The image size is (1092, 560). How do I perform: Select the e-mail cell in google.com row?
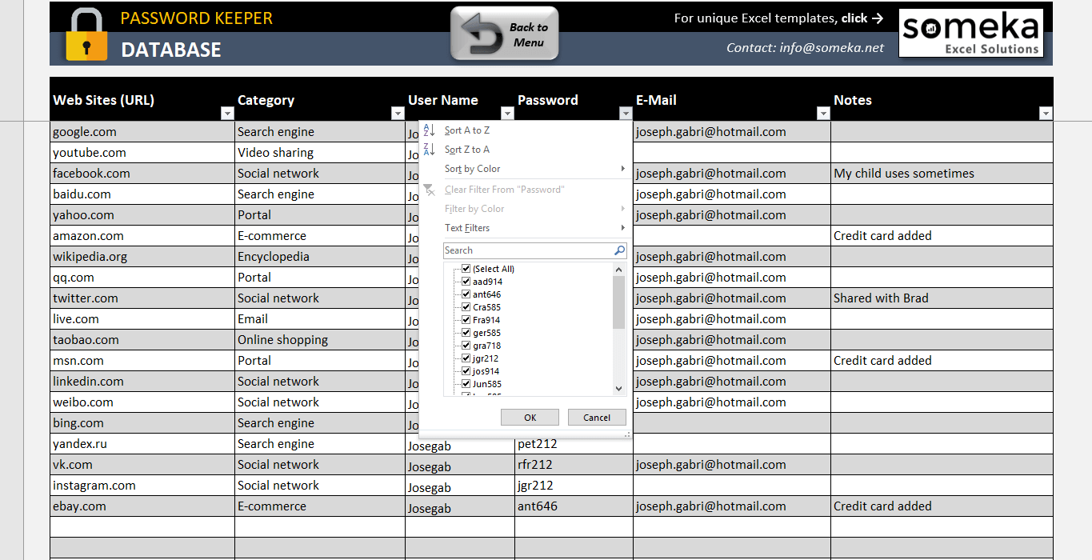(732, 132)
